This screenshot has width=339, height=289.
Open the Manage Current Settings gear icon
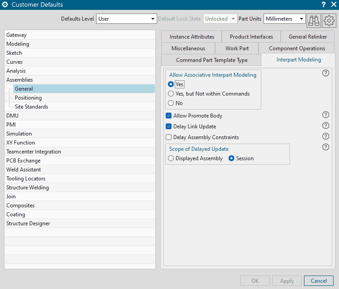click(329, 21)
